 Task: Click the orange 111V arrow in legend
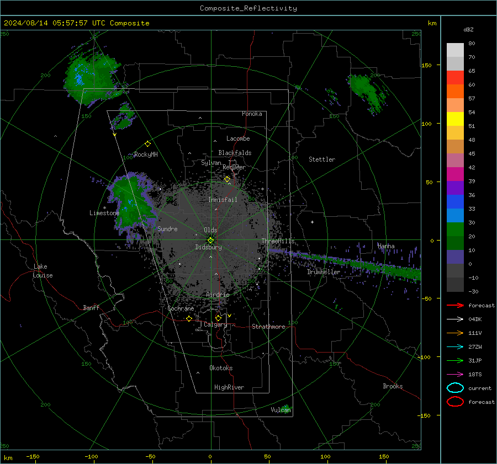(455, 333)
